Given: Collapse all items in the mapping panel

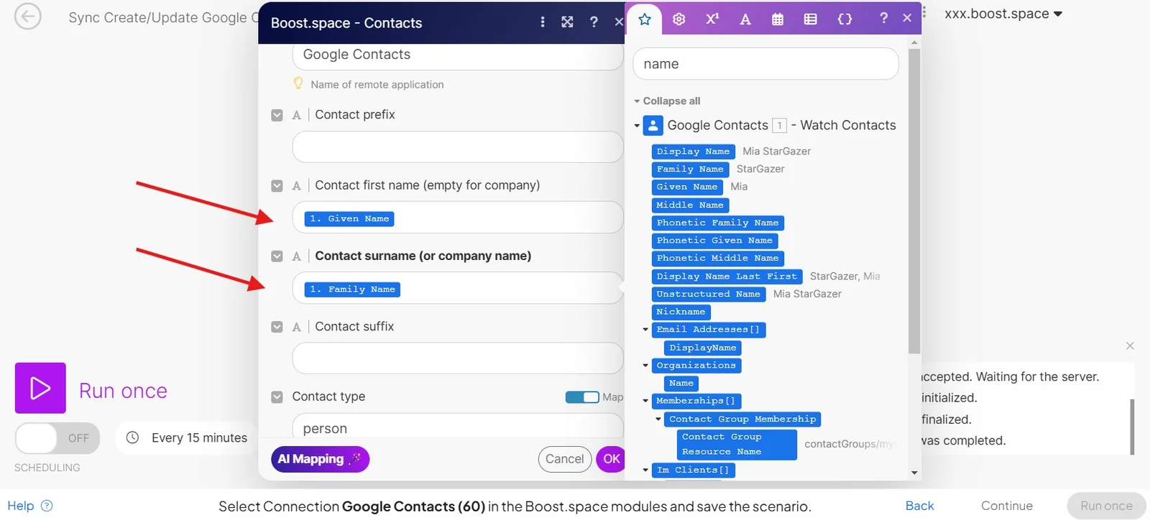Looking at the screenshot, I should (667, 101).
